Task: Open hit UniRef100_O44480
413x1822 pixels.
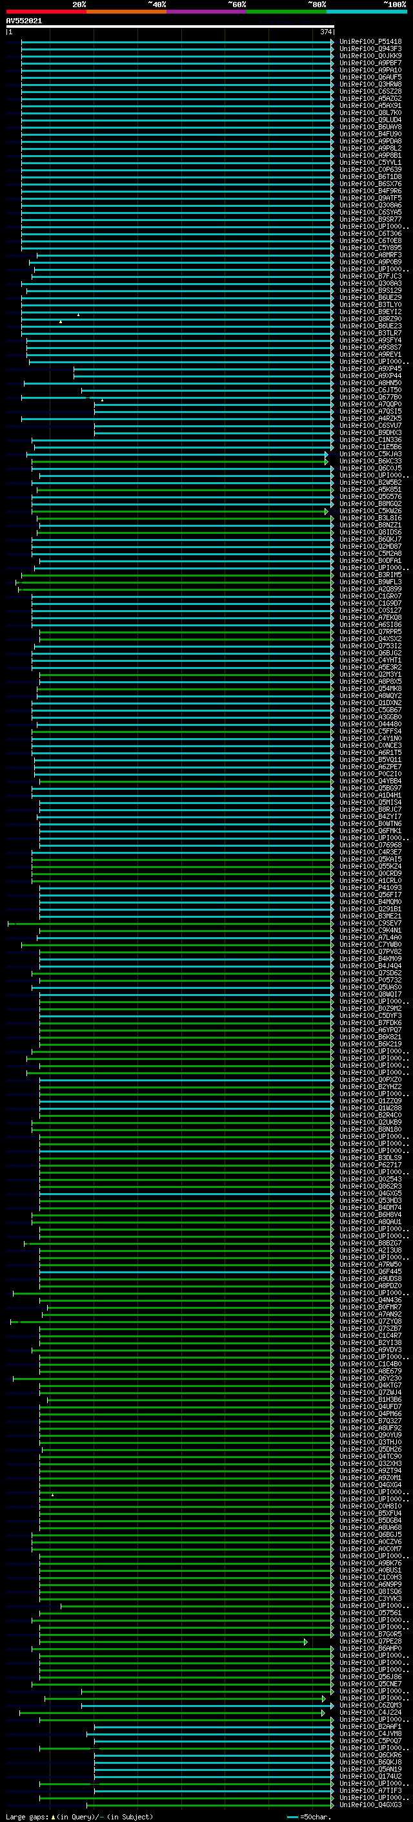Action: [x=370, y=725]
